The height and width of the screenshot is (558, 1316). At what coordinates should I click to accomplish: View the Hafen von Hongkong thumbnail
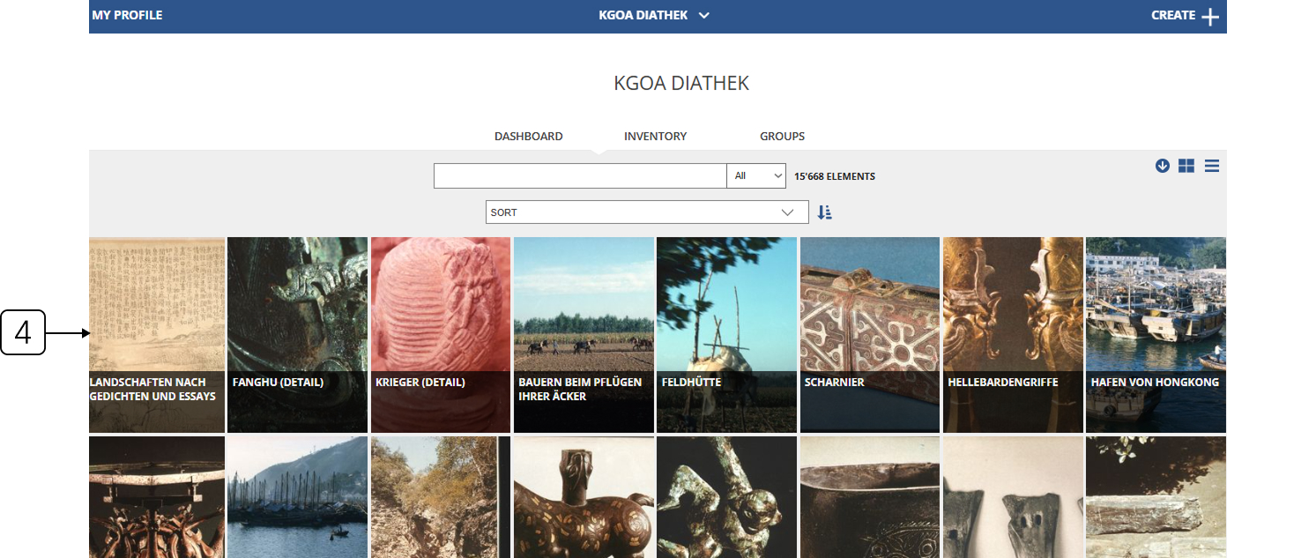(x=1155, y=334)
